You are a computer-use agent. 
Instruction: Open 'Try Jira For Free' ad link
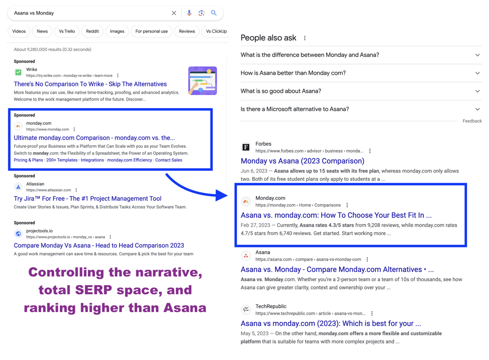[88, 199]
